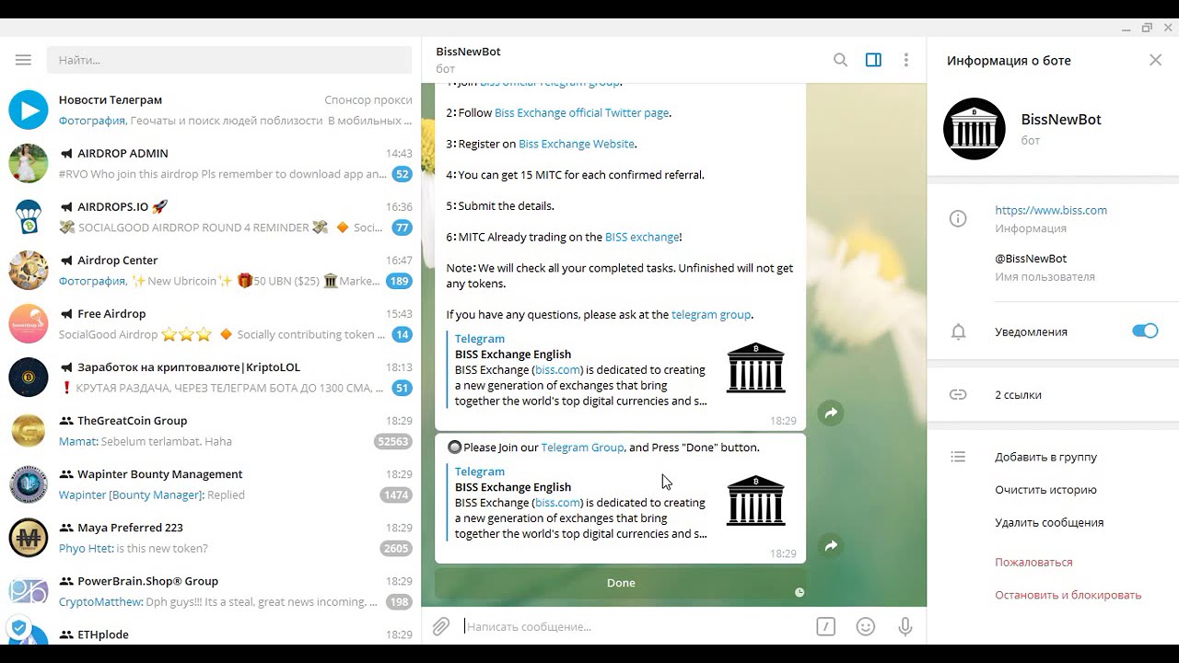The height and width of the screenshot is (663, 1179).
Task: Click the microphone voice message icon
Action: (x=905, y=626)
